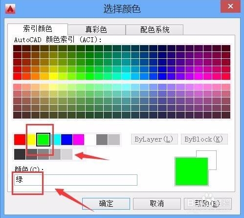The image size is (244, 218).
Task: Pick the white standard color swatch
Action: (x=90, y=140)
